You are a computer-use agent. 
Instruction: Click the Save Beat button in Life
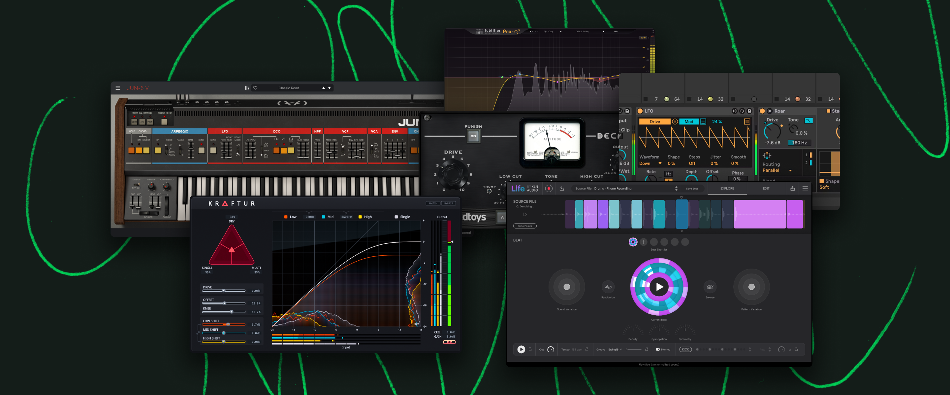point(692,188)
